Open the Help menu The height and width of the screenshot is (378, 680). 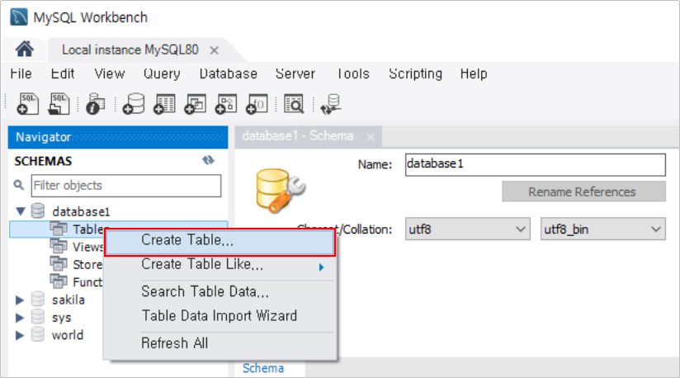(x=474, y=73)
